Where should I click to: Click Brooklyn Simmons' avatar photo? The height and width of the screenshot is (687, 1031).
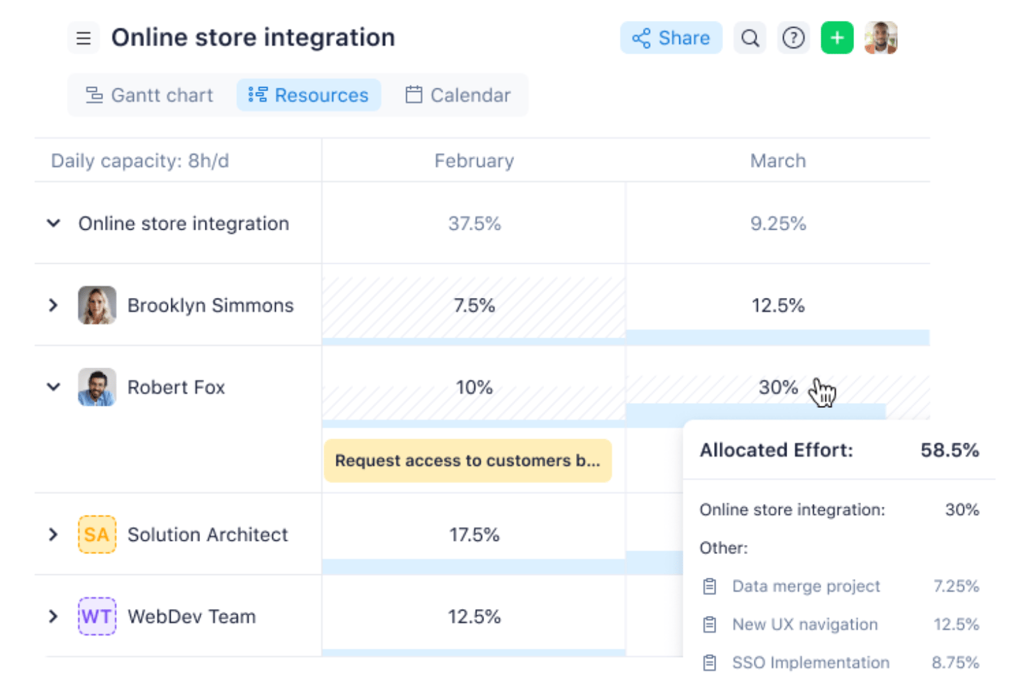point(97,305)
